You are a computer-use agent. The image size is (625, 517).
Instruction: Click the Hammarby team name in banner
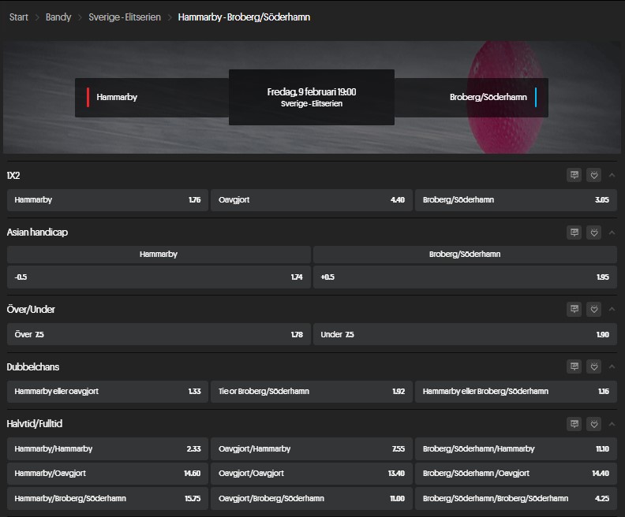pyautogui.click(x=117, y=97)
